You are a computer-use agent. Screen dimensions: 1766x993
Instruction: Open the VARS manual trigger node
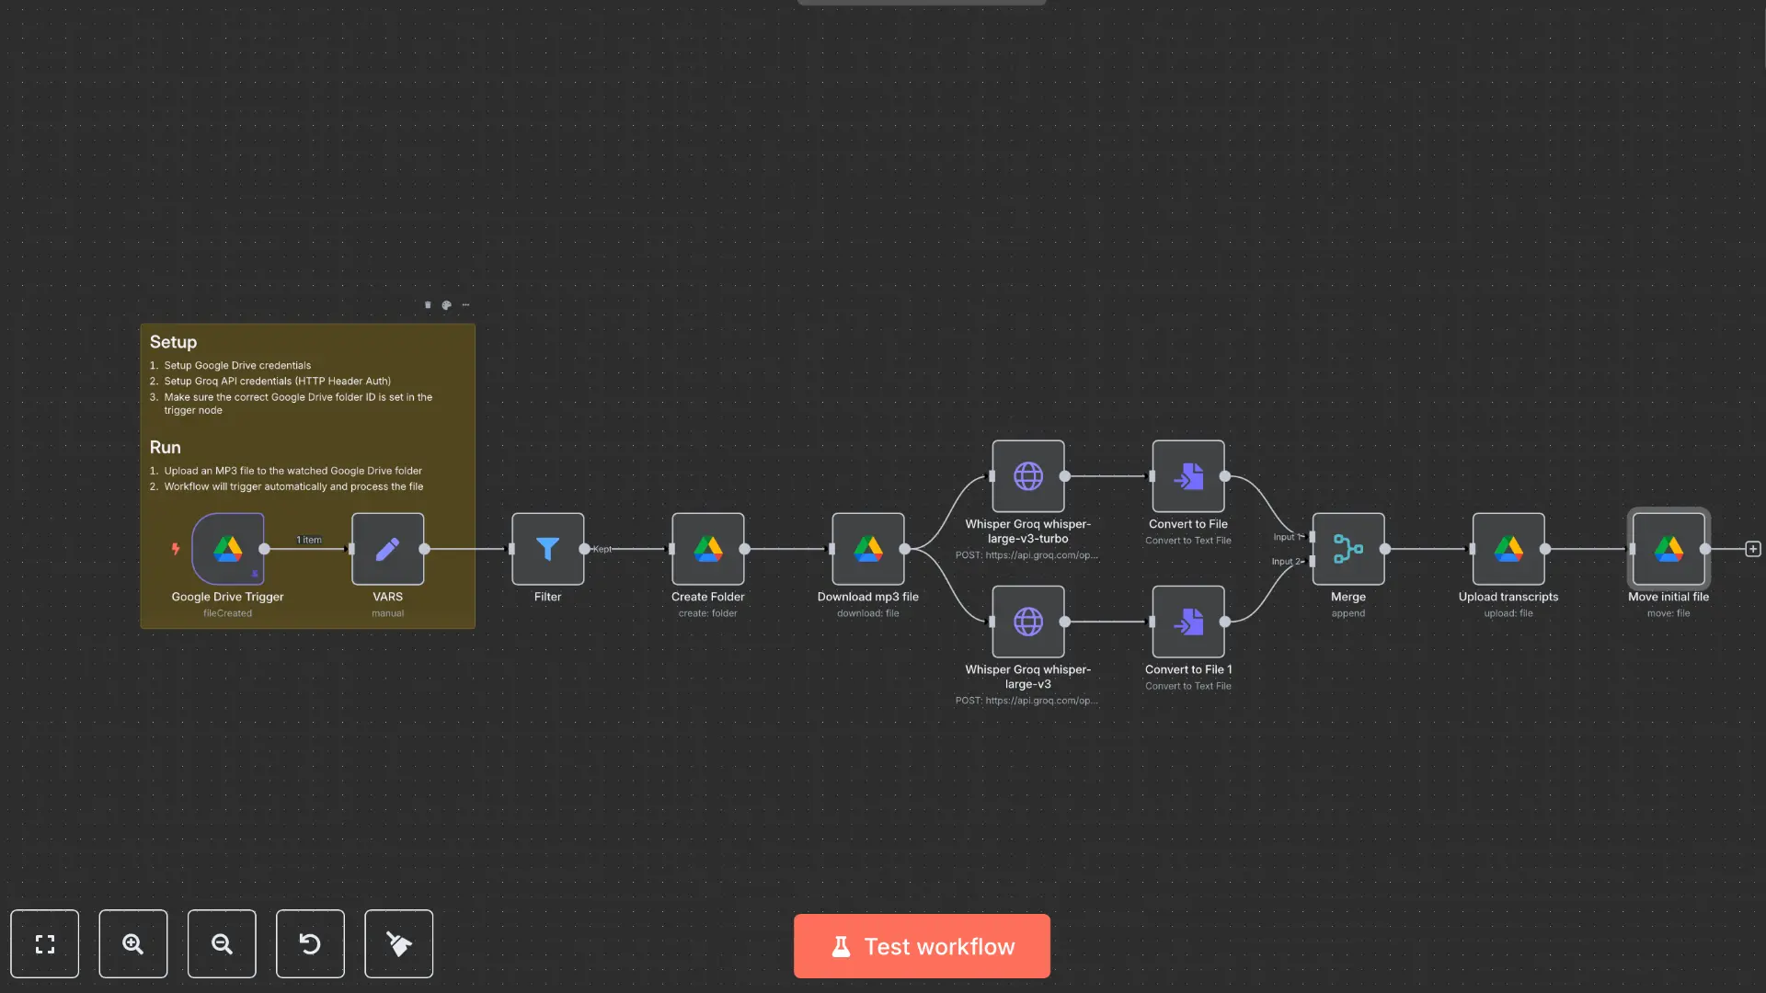tap(387, 549)
